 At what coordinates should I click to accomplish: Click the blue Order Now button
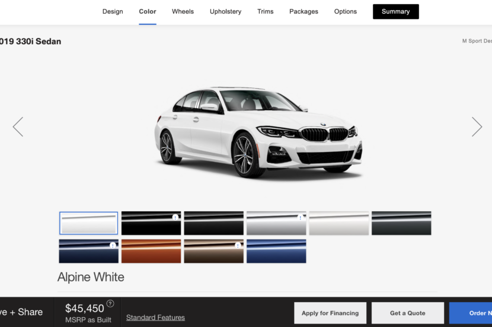pos(470,313)
